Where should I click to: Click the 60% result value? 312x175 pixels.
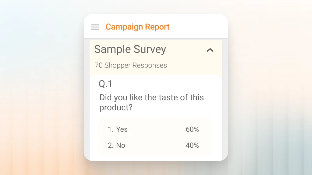tap(192, 129)
